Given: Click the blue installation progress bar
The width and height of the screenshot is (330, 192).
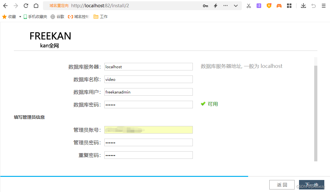Looking at the screenshot, I should (x=124, y=176).
